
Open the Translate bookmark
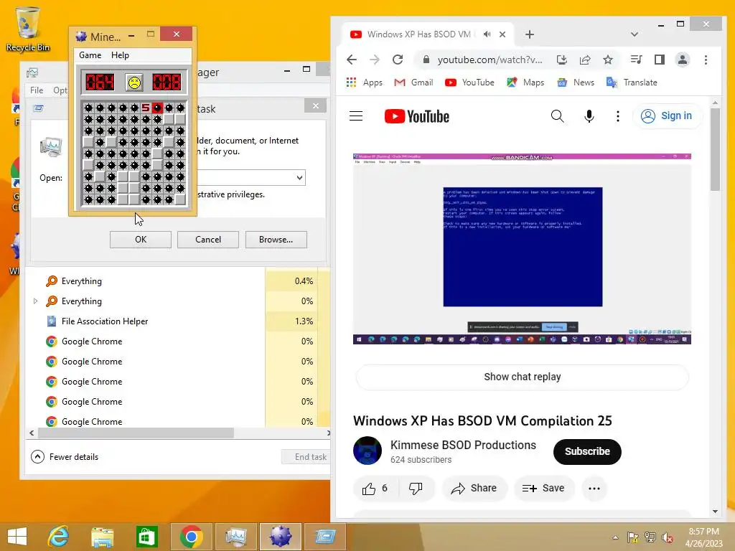tap(632, 83)
